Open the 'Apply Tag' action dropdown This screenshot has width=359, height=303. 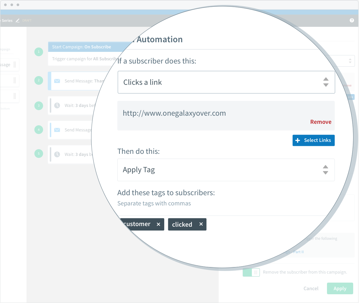(x=226, y=170)
